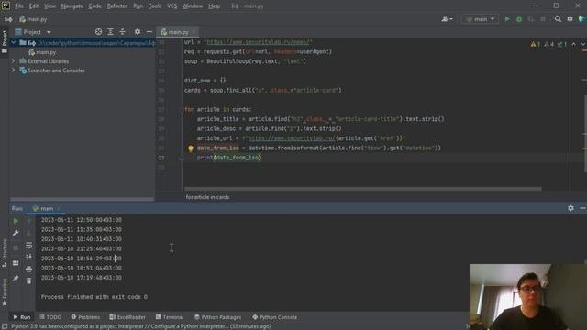The width and height of the screenshot is (587, 330).
Task: Open Run panel settings gear
Action: tap(570, 208)
